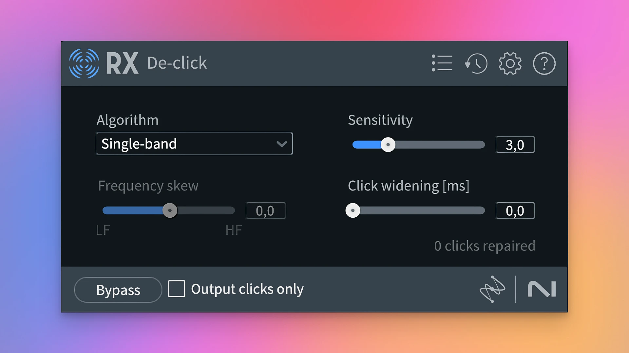Viewport: 629px width, 353px height.
Task: Toggle the Bypass button
Action: tap(118, 290)
